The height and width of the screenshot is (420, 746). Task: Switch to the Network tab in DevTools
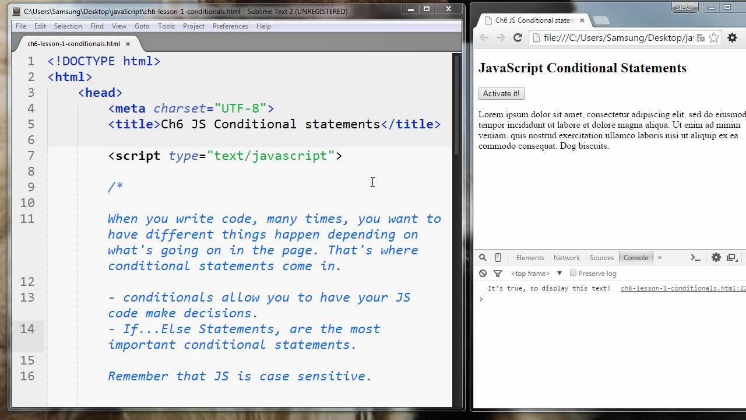point(566,258)
